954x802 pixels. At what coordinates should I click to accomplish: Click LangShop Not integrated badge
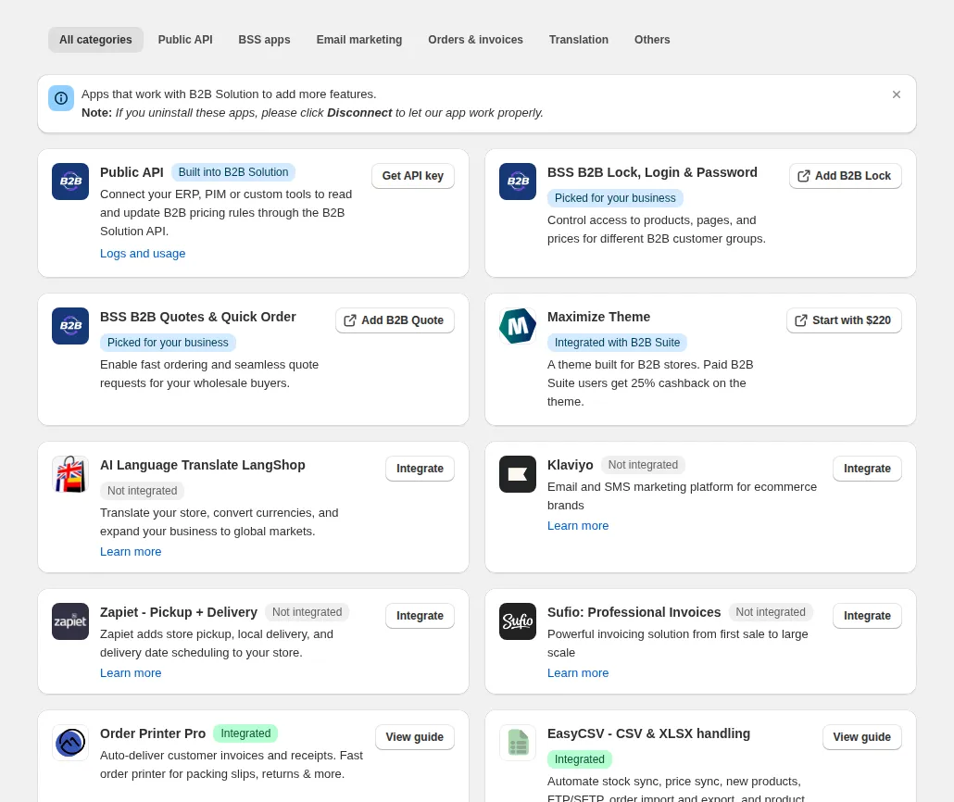(143, 491)
